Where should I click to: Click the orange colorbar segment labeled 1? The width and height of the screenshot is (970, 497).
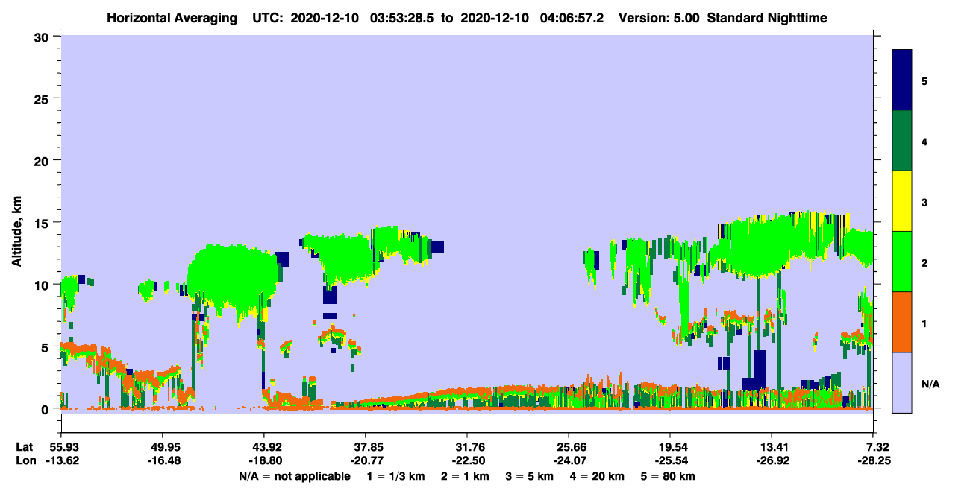[902, 322]
